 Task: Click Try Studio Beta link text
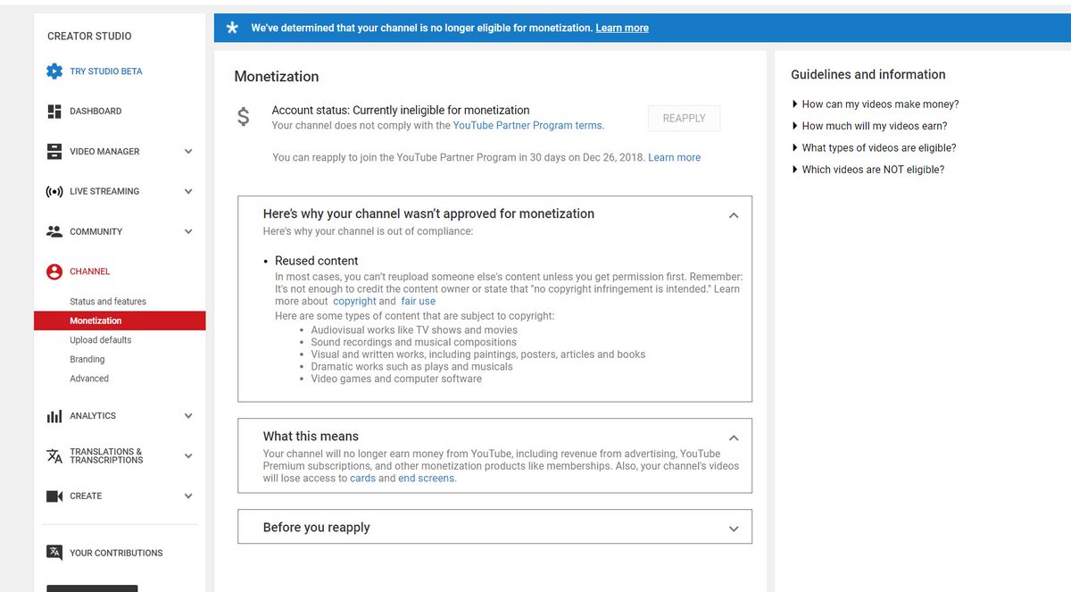(106, 71)
